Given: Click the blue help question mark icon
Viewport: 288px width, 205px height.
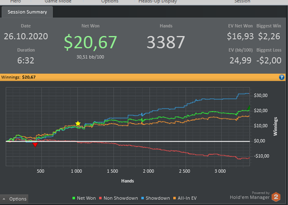Looking at the screenshot, I should [281, 77].
